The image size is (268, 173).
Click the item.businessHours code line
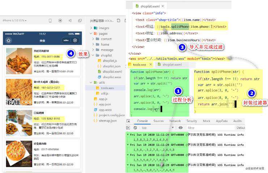175,40
